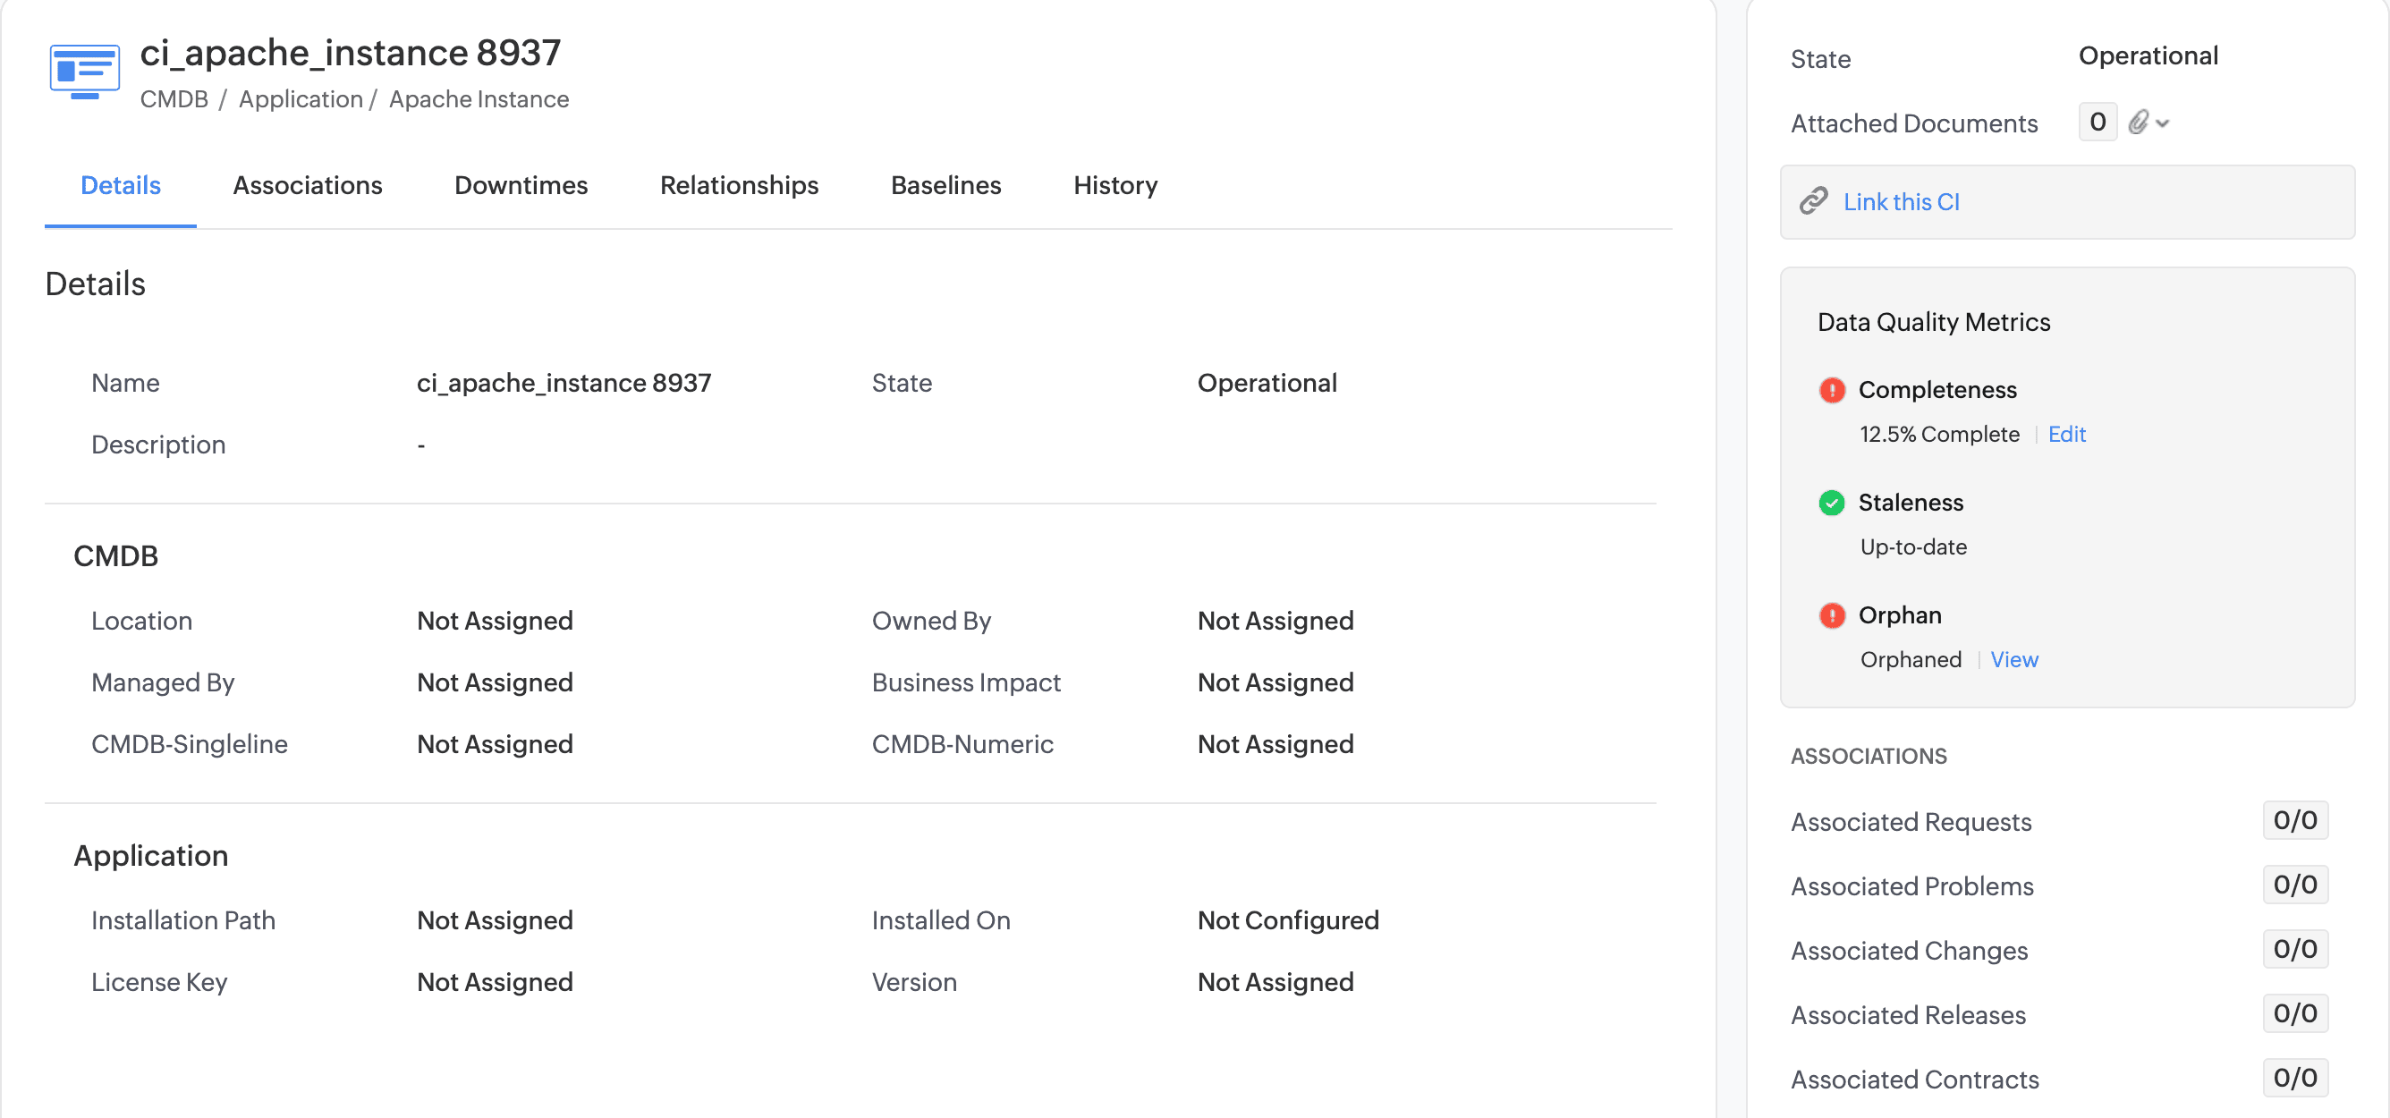The image size is (2390, 1118).
Task: Edit the Completeness metric
Action: [x=2066, y=434]
